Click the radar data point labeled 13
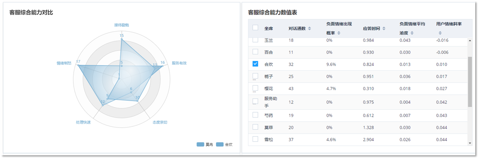Screen dimensions: 479x159 155,69
